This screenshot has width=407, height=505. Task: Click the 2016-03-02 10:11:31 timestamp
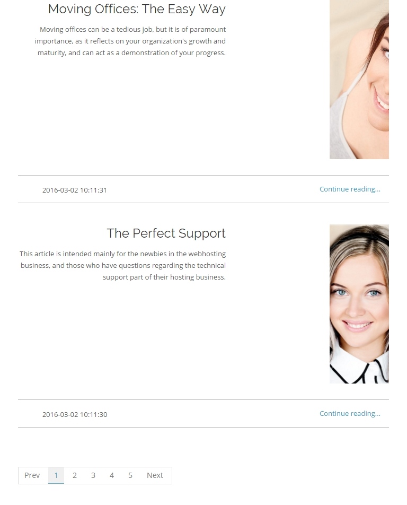tap(75, 190)
